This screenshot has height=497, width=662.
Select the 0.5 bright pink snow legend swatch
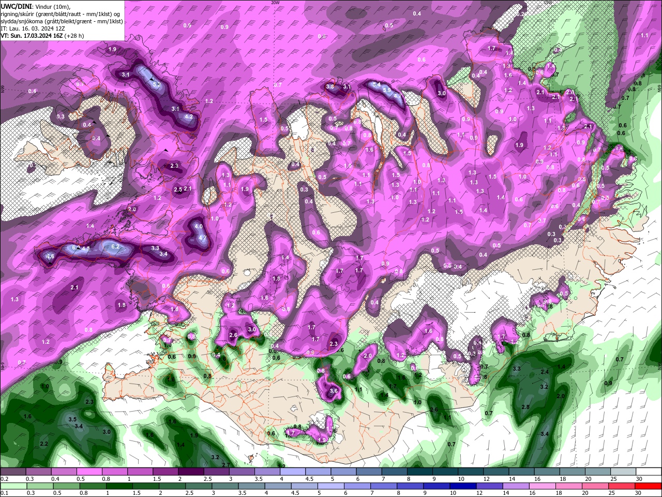89,472
